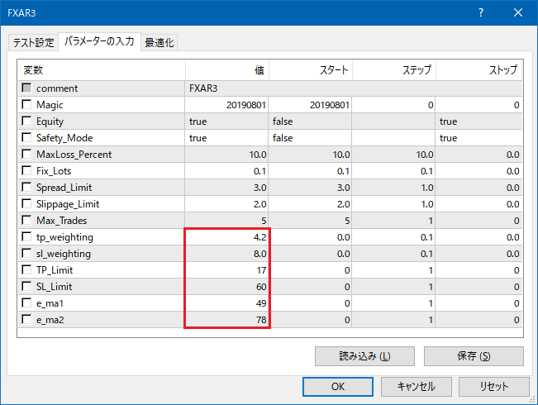Select the MaxLoss_Percent value 10.0 cell
The width and height of the screenshot is (538, 405).
tap(226, 154)
